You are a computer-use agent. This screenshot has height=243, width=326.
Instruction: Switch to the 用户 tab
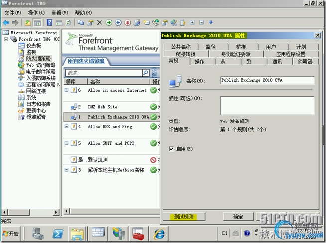pos(271,47)
